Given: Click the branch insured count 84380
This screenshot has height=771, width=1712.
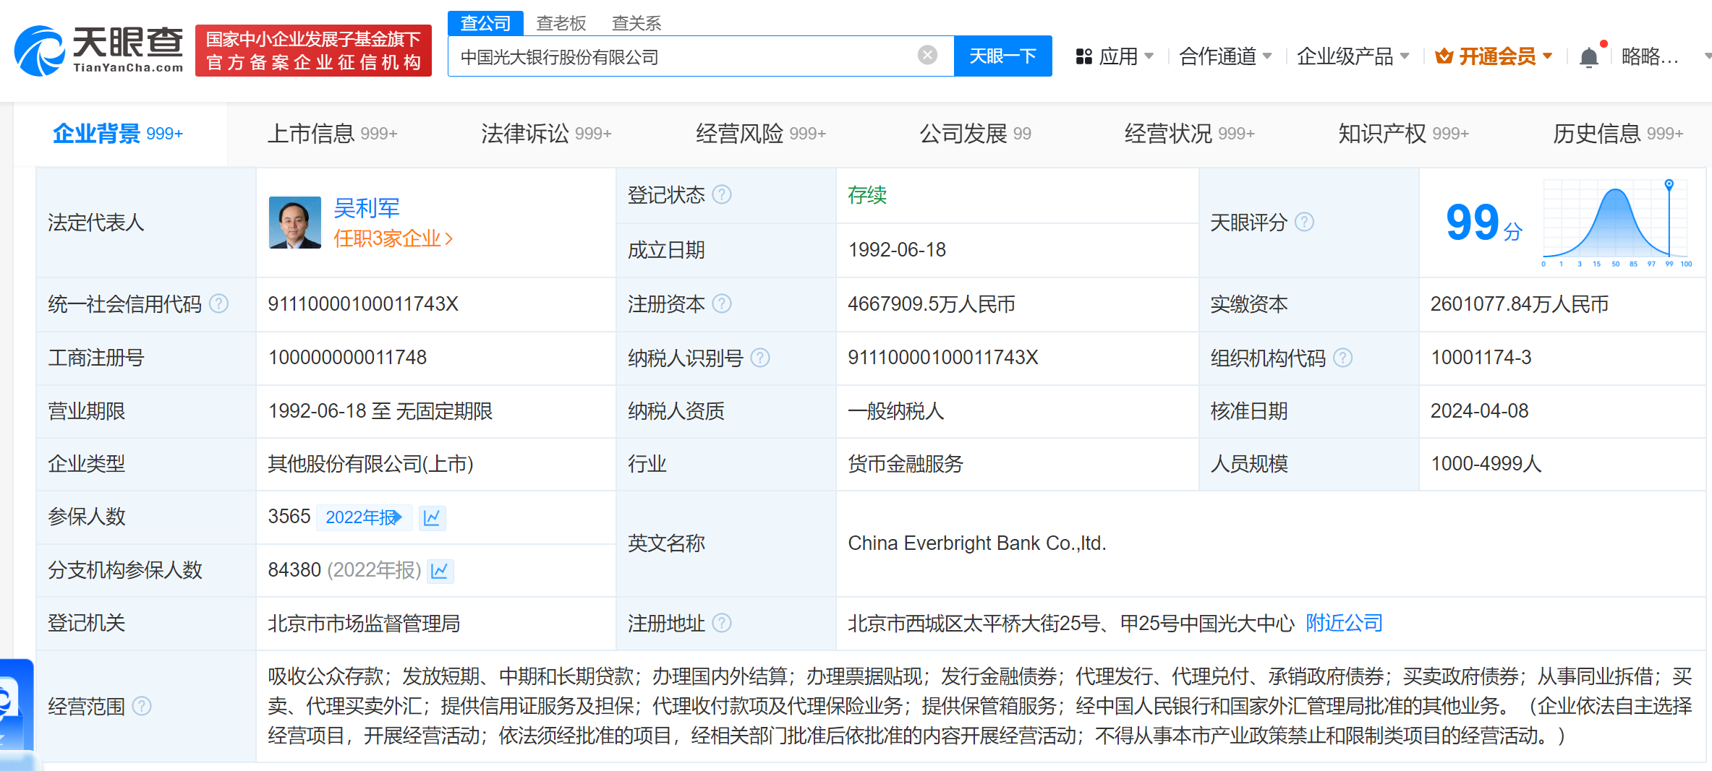Looking at the screenshot, I should (x=294, y=570).
